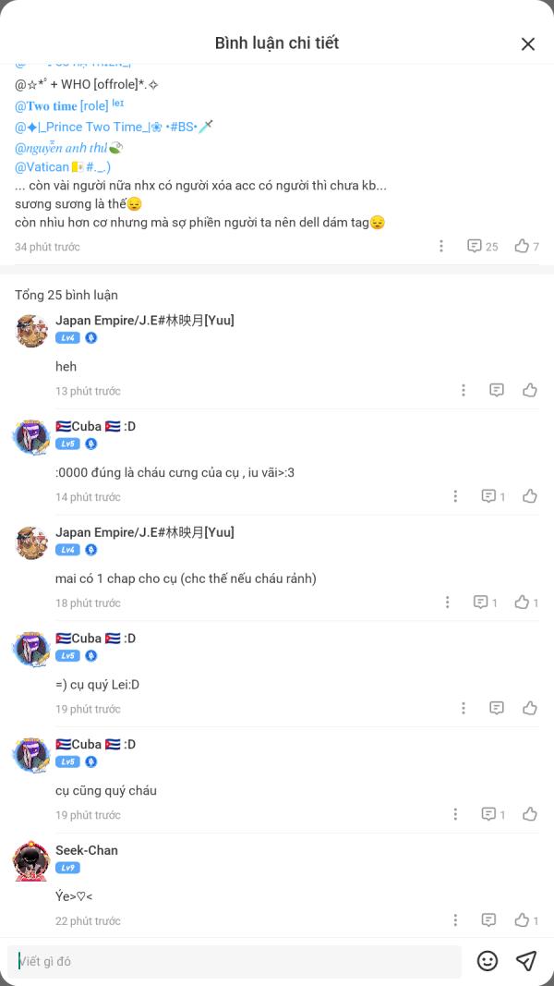Reply to the "=) cụ quý Lei:D" comment
The image size is (554, 986).
(496, 708)
